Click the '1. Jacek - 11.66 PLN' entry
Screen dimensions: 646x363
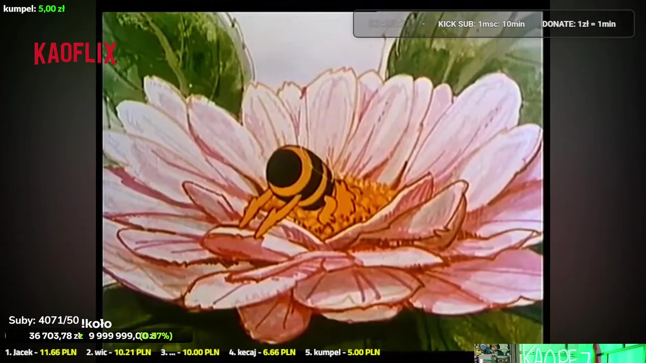(x=41, y=352)
